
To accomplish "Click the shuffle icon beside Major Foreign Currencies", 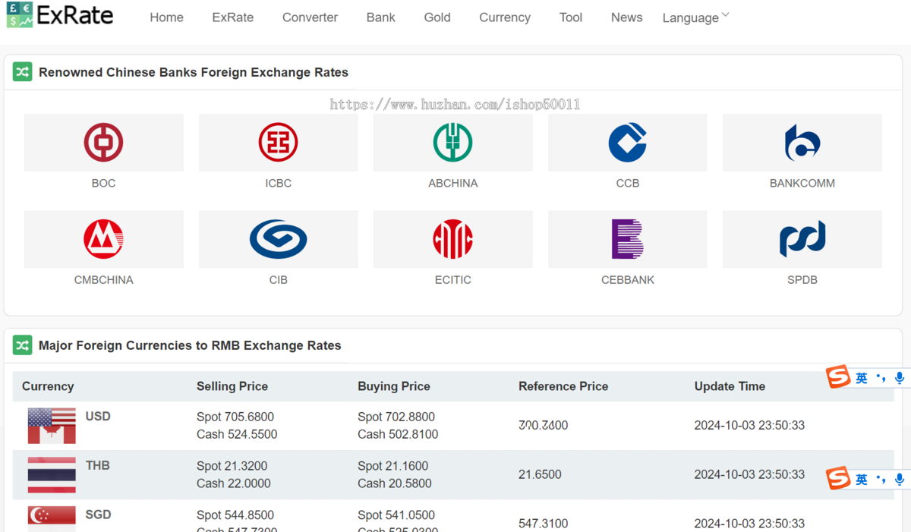I will click(x=22, y=345).
